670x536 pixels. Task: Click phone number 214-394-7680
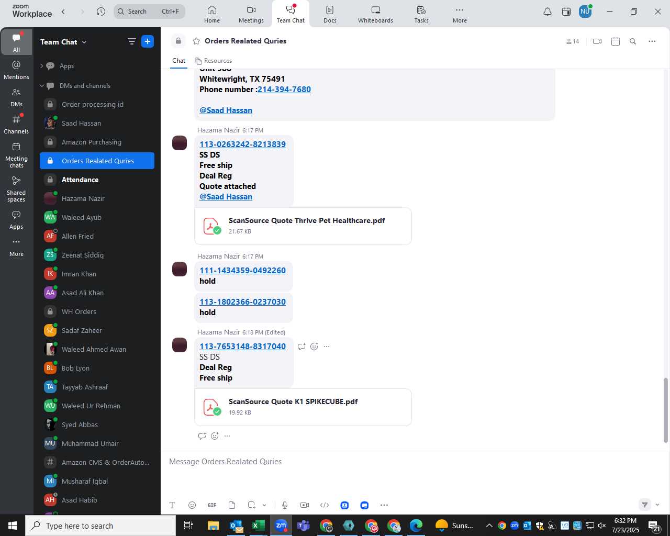tap(284, 90)
